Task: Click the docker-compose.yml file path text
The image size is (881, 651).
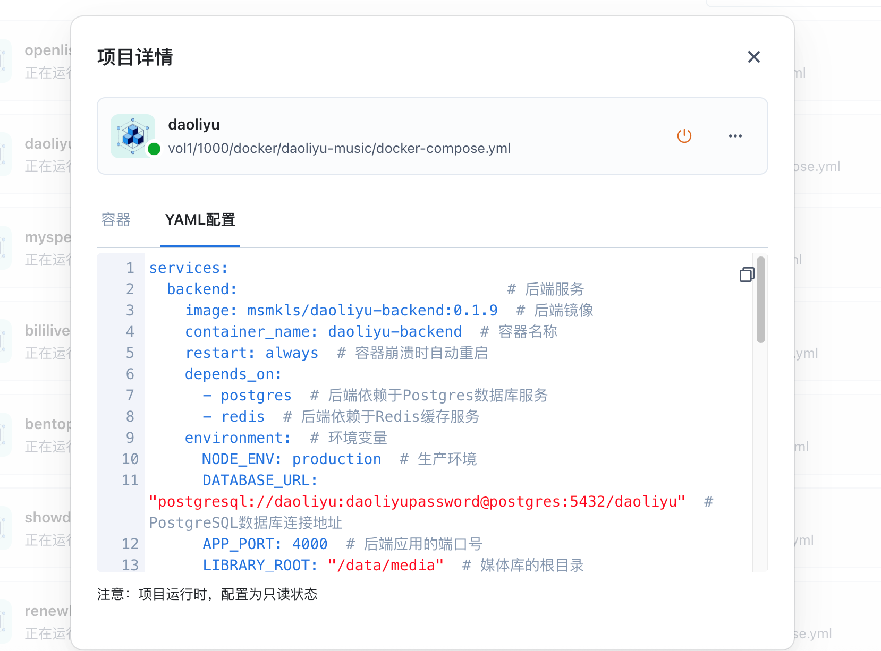Action: click(339, 148)
